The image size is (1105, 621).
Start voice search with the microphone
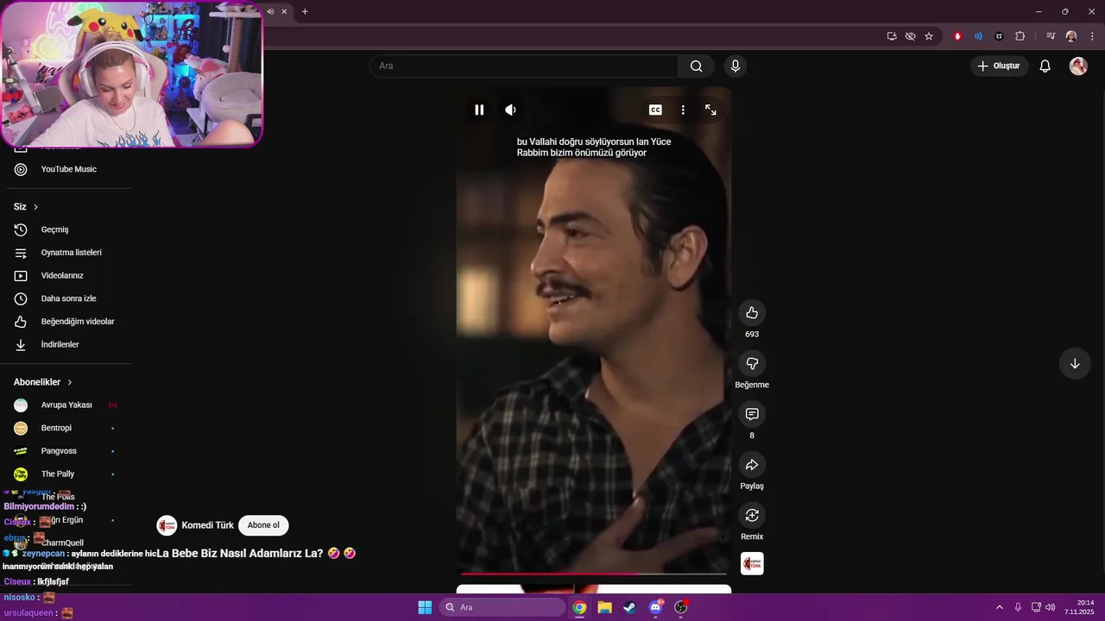coord(735,66)
